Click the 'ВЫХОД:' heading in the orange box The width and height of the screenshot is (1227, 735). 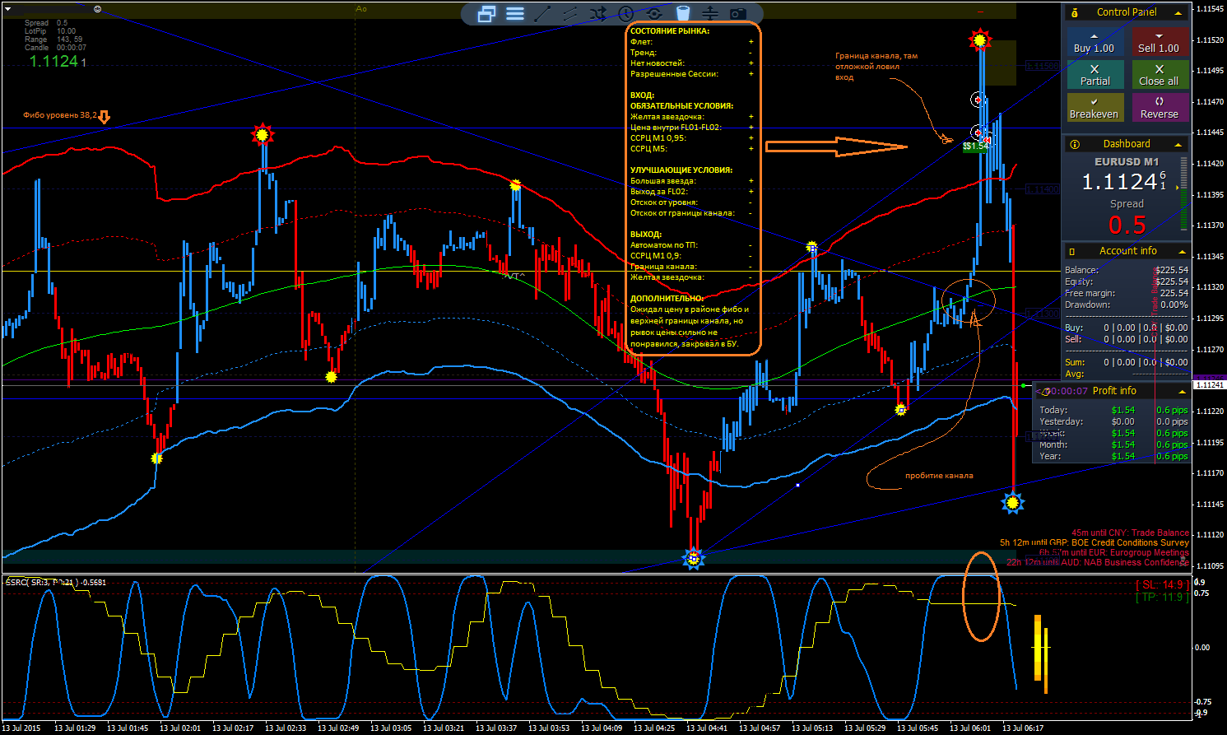[x=646, y=235]
